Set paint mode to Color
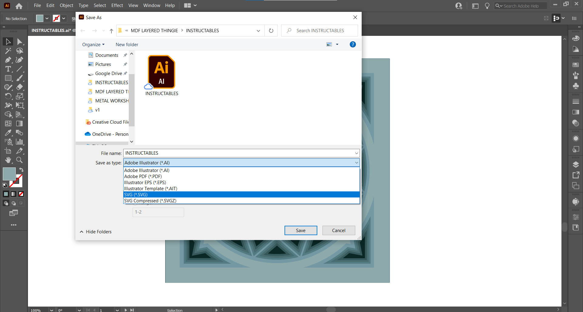 point(6,194)
